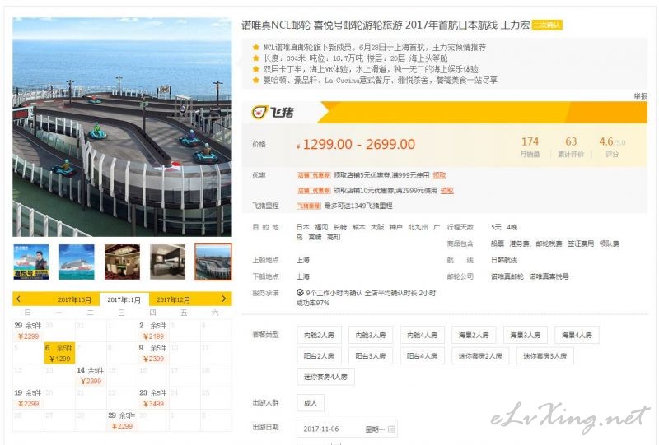Pick November 14 date priced ¥2399

tap(91, 375)
